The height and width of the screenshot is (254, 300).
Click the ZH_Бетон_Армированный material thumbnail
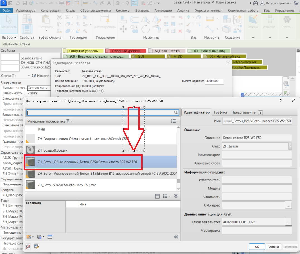click(30, 174)
